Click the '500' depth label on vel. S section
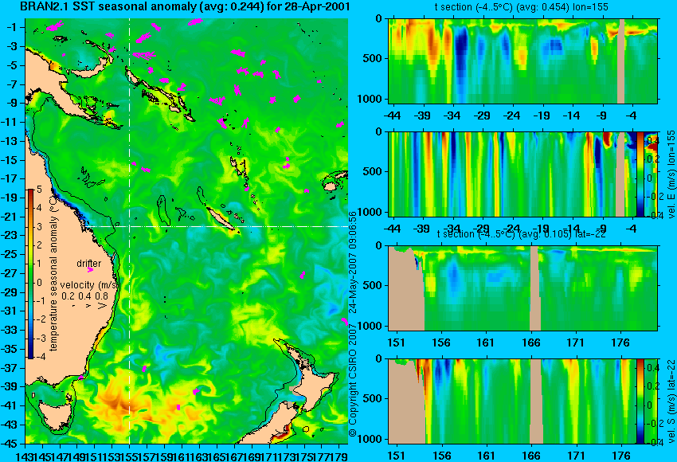 click(372, 398)
